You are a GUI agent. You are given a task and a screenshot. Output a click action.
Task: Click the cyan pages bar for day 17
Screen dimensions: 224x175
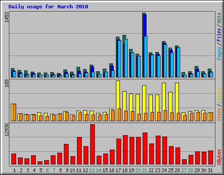pos(119,59)
